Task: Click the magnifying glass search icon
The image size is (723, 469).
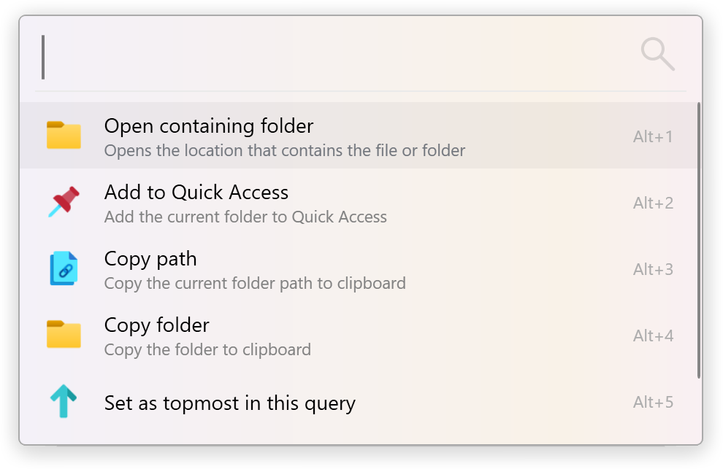Action: [657, 53]
